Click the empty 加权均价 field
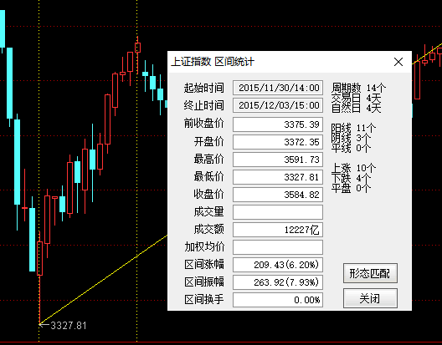 [x=278, y=247]
